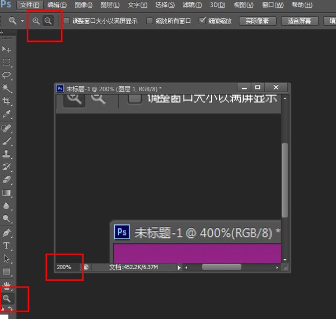Open the zoom tool preset picker arrow
Screen dimensions: 336x319
pos(22,21)
